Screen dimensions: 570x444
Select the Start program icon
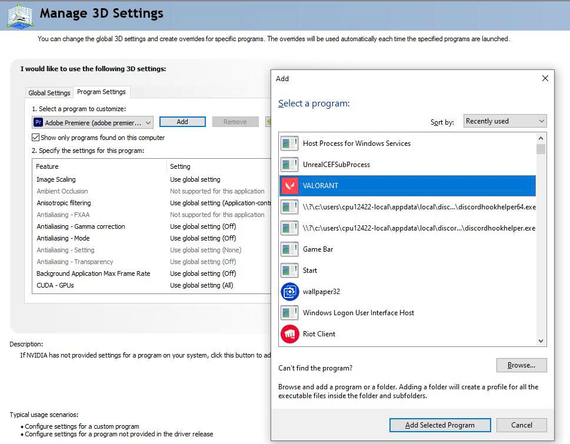point(289,271)
